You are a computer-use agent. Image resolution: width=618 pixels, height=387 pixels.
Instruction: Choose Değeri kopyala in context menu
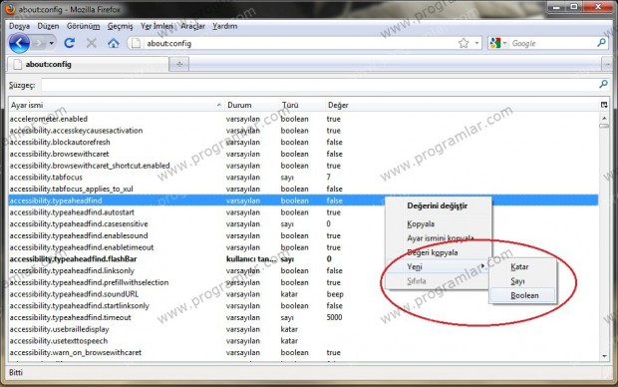(x=439, y=252)
